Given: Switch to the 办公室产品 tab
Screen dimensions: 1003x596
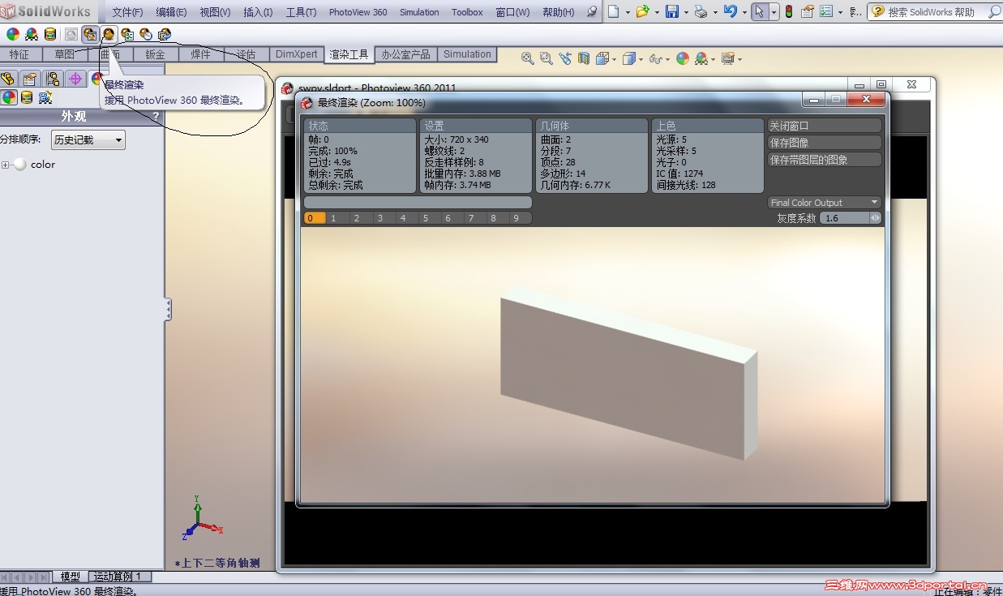Looking at the screenshot, I should [x=405, y=54].
